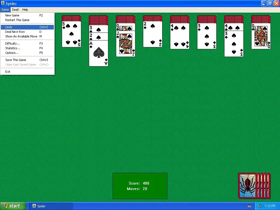Click the three of spades above the two

[98, 29]
